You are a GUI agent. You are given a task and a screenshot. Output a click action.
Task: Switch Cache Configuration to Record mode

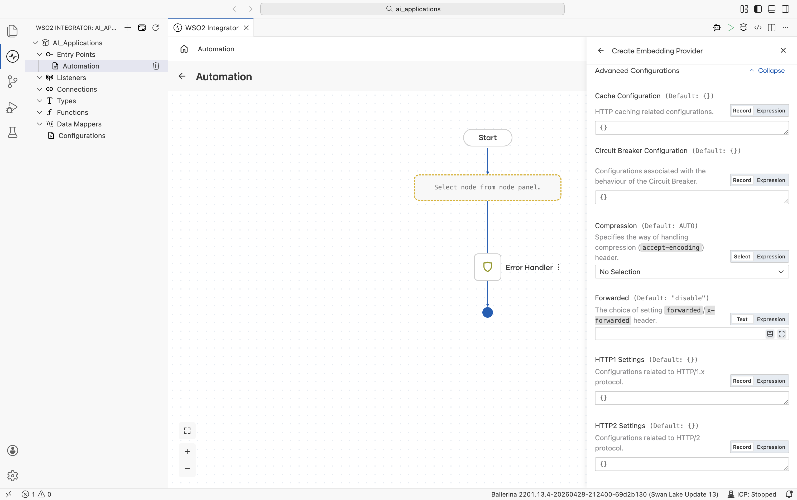tap(742, 110)
